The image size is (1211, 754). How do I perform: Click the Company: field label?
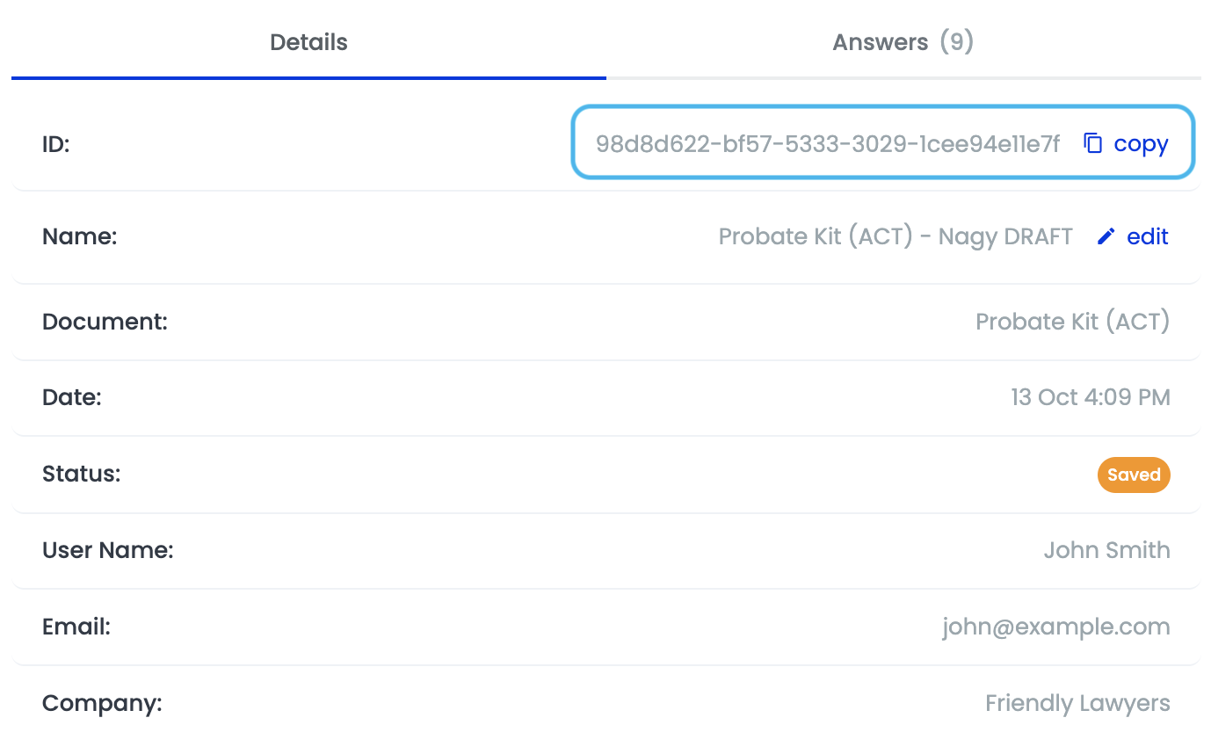pos(102,703)
